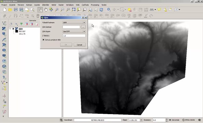Open the Processing menu
The width and height of the screenshot is (203, 123).
tap(95, 5)
